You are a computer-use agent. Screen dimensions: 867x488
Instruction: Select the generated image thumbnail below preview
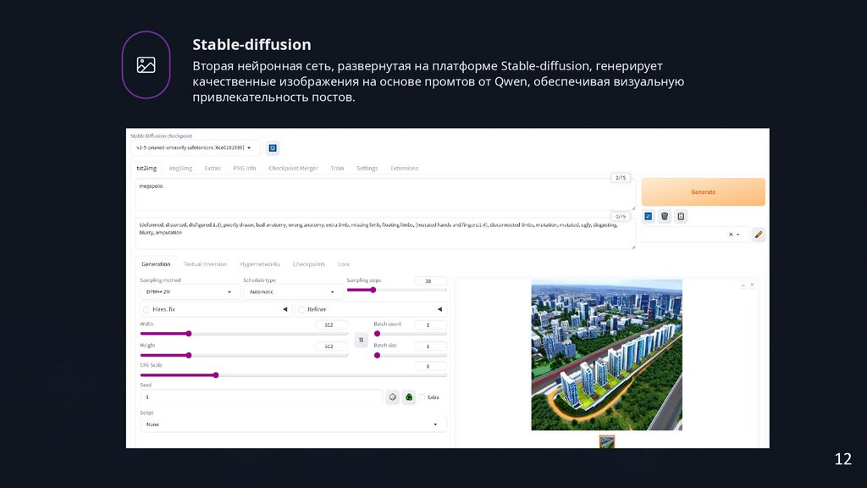point(607,441)
